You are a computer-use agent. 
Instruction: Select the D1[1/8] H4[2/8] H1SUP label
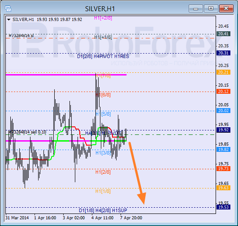coord(103,210)
